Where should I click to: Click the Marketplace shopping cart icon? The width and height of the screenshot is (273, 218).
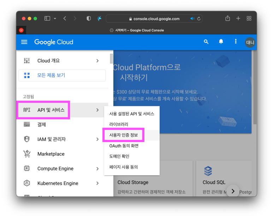[27, 154]
